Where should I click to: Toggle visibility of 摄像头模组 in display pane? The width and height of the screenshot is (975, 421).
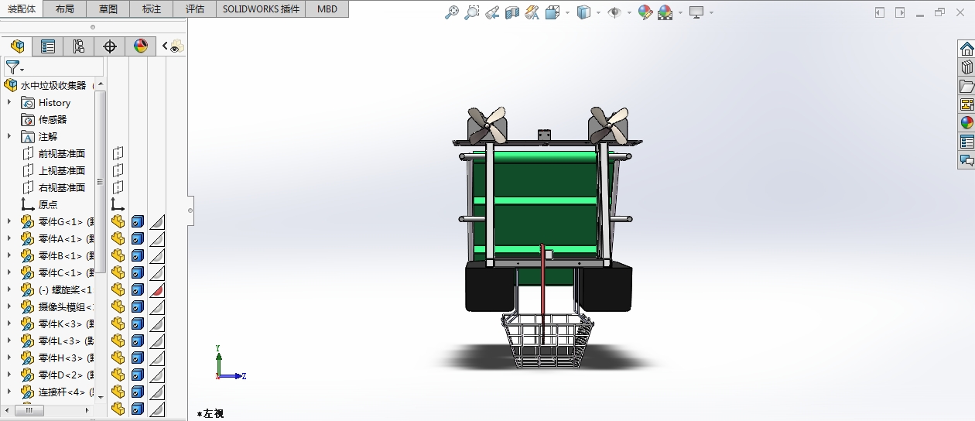118,306
